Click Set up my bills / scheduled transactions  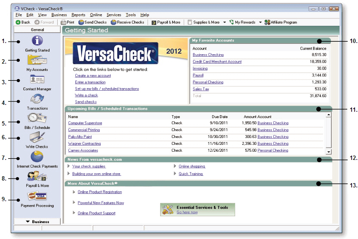click(107, 89)
